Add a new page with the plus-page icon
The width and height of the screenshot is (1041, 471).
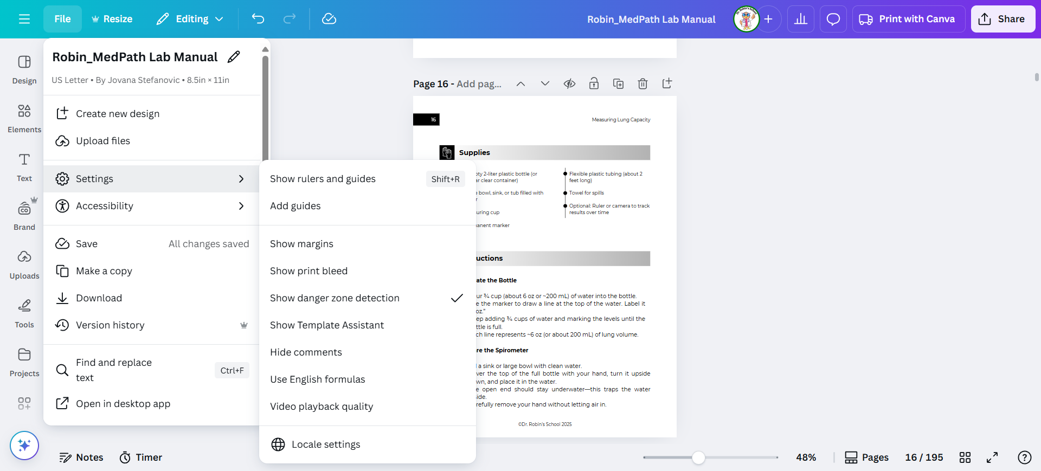(x=667, y=83)
